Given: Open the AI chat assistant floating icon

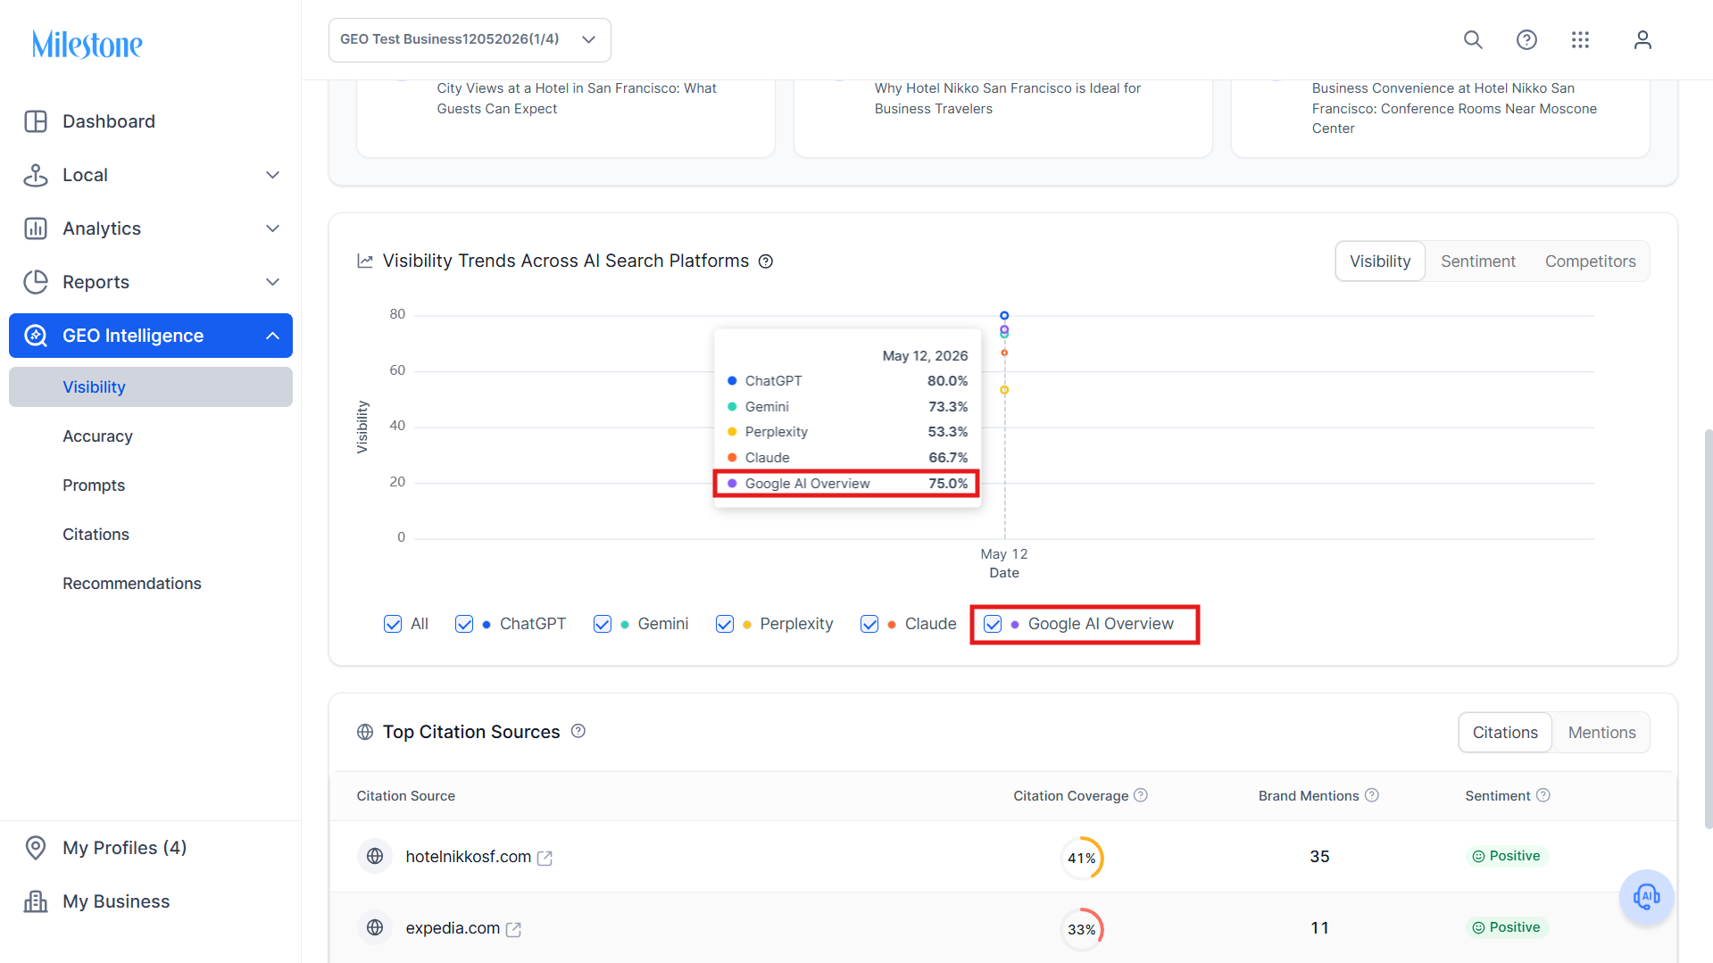Looking at the screenshot, I should pos(1646,896).
